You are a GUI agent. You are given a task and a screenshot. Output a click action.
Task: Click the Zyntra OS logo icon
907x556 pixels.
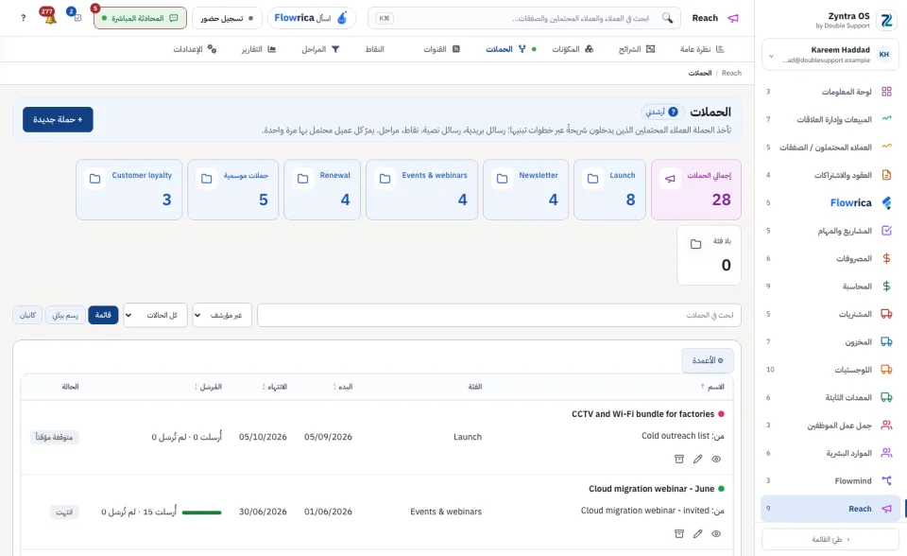tap(885, 20)
